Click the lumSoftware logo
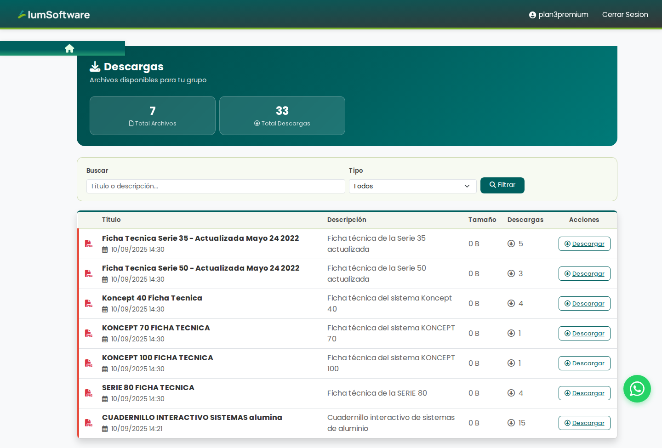The image size is (662, 448). 54,15
